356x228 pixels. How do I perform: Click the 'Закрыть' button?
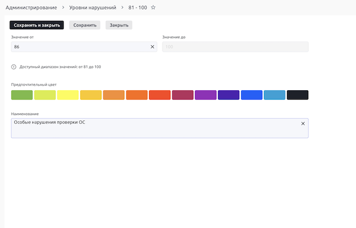click(119, 25)
